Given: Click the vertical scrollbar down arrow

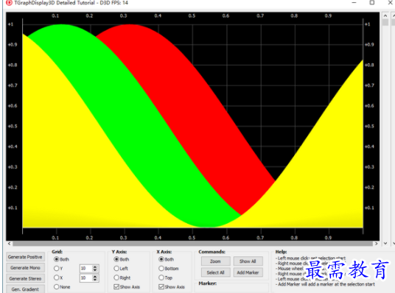Looking at the screenshot, I should point(385,244).
